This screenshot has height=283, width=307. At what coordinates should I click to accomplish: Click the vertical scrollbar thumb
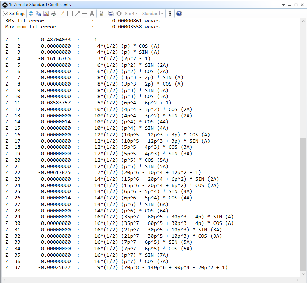pyautogui.click(x=303, y=205)
